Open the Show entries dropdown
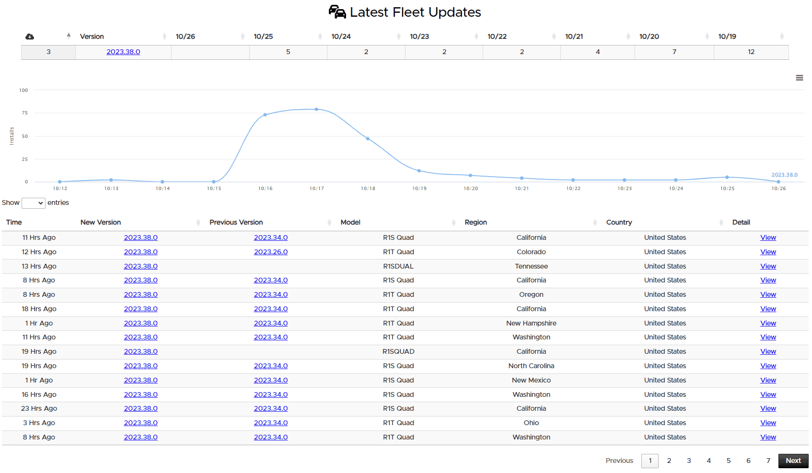 click(x=34, y=203)
